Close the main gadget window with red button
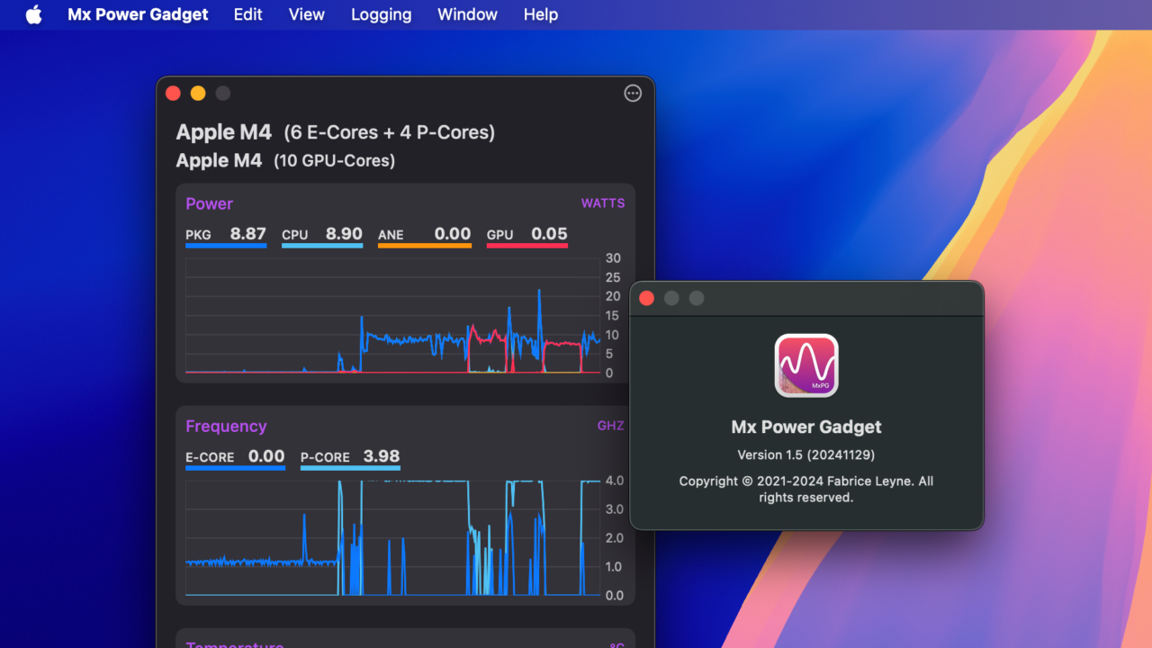 pyautogui.click(x=174, y=94)
